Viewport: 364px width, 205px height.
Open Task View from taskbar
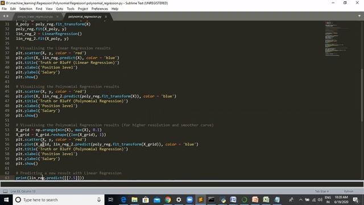(111, 200)
